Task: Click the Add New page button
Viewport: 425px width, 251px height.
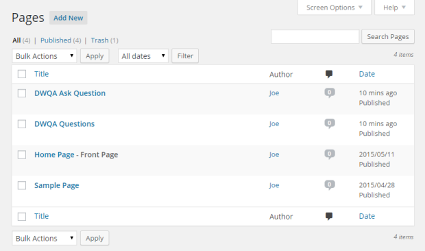Action: tap(69, 18)
